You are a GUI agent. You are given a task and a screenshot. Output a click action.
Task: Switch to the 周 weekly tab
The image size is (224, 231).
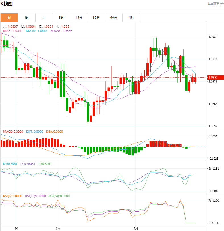coord(26,18)
